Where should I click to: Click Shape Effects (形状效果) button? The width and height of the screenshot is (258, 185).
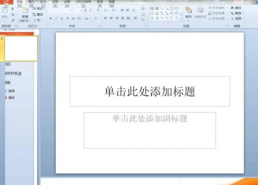point(217,18)
